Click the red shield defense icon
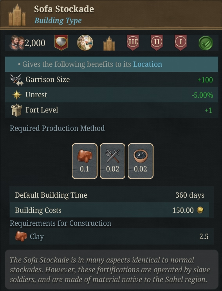The width and height of the screenshot is (222, 291). coord(61,43)
